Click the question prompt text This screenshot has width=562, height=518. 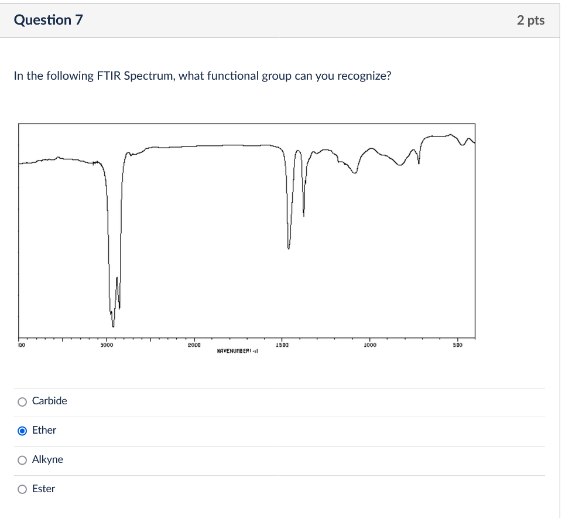coord(203,76)
